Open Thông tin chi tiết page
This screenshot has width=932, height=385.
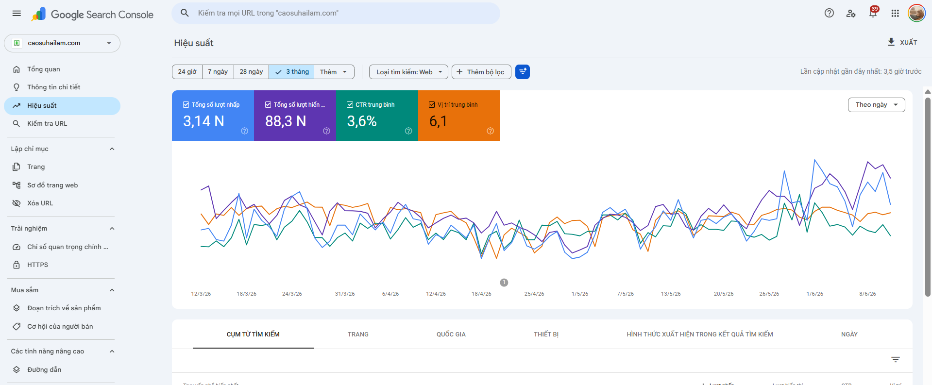click(62, 87)
